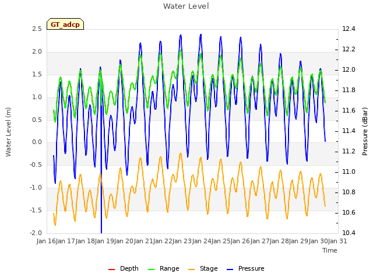This screenshot has width=373, height=280.
Task: Click the -1.0 left axis value
Action: click(36, 188)
